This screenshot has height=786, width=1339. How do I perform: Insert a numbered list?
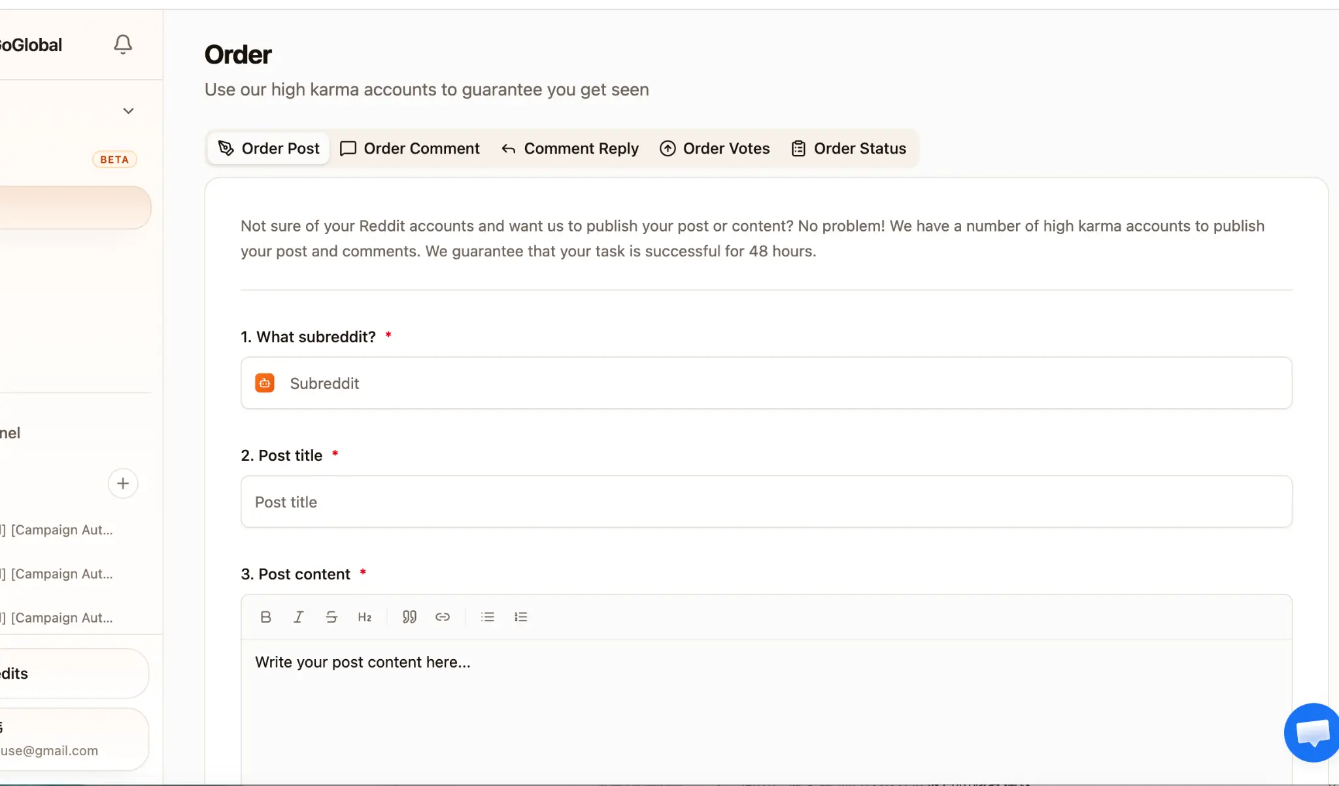(520, 617)
